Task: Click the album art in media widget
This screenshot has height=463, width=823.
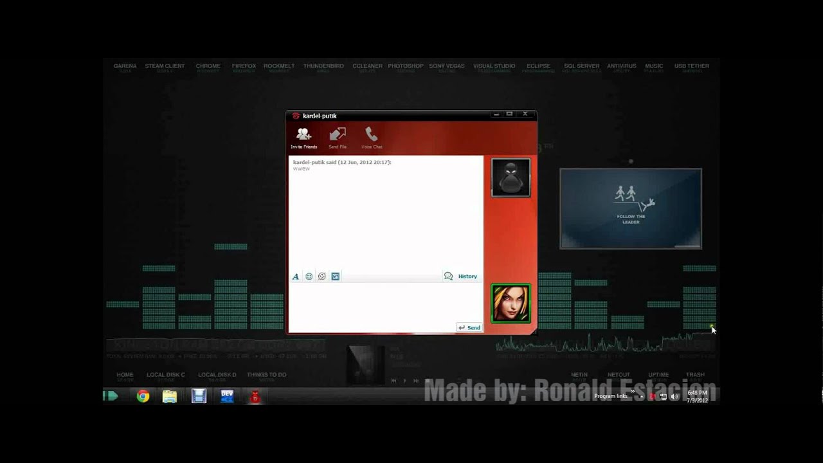Action: click(x=365, y=365)
